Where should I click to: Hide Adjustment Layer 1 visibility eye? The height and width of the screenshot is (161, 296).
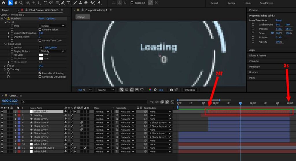(x=2, y=148)
